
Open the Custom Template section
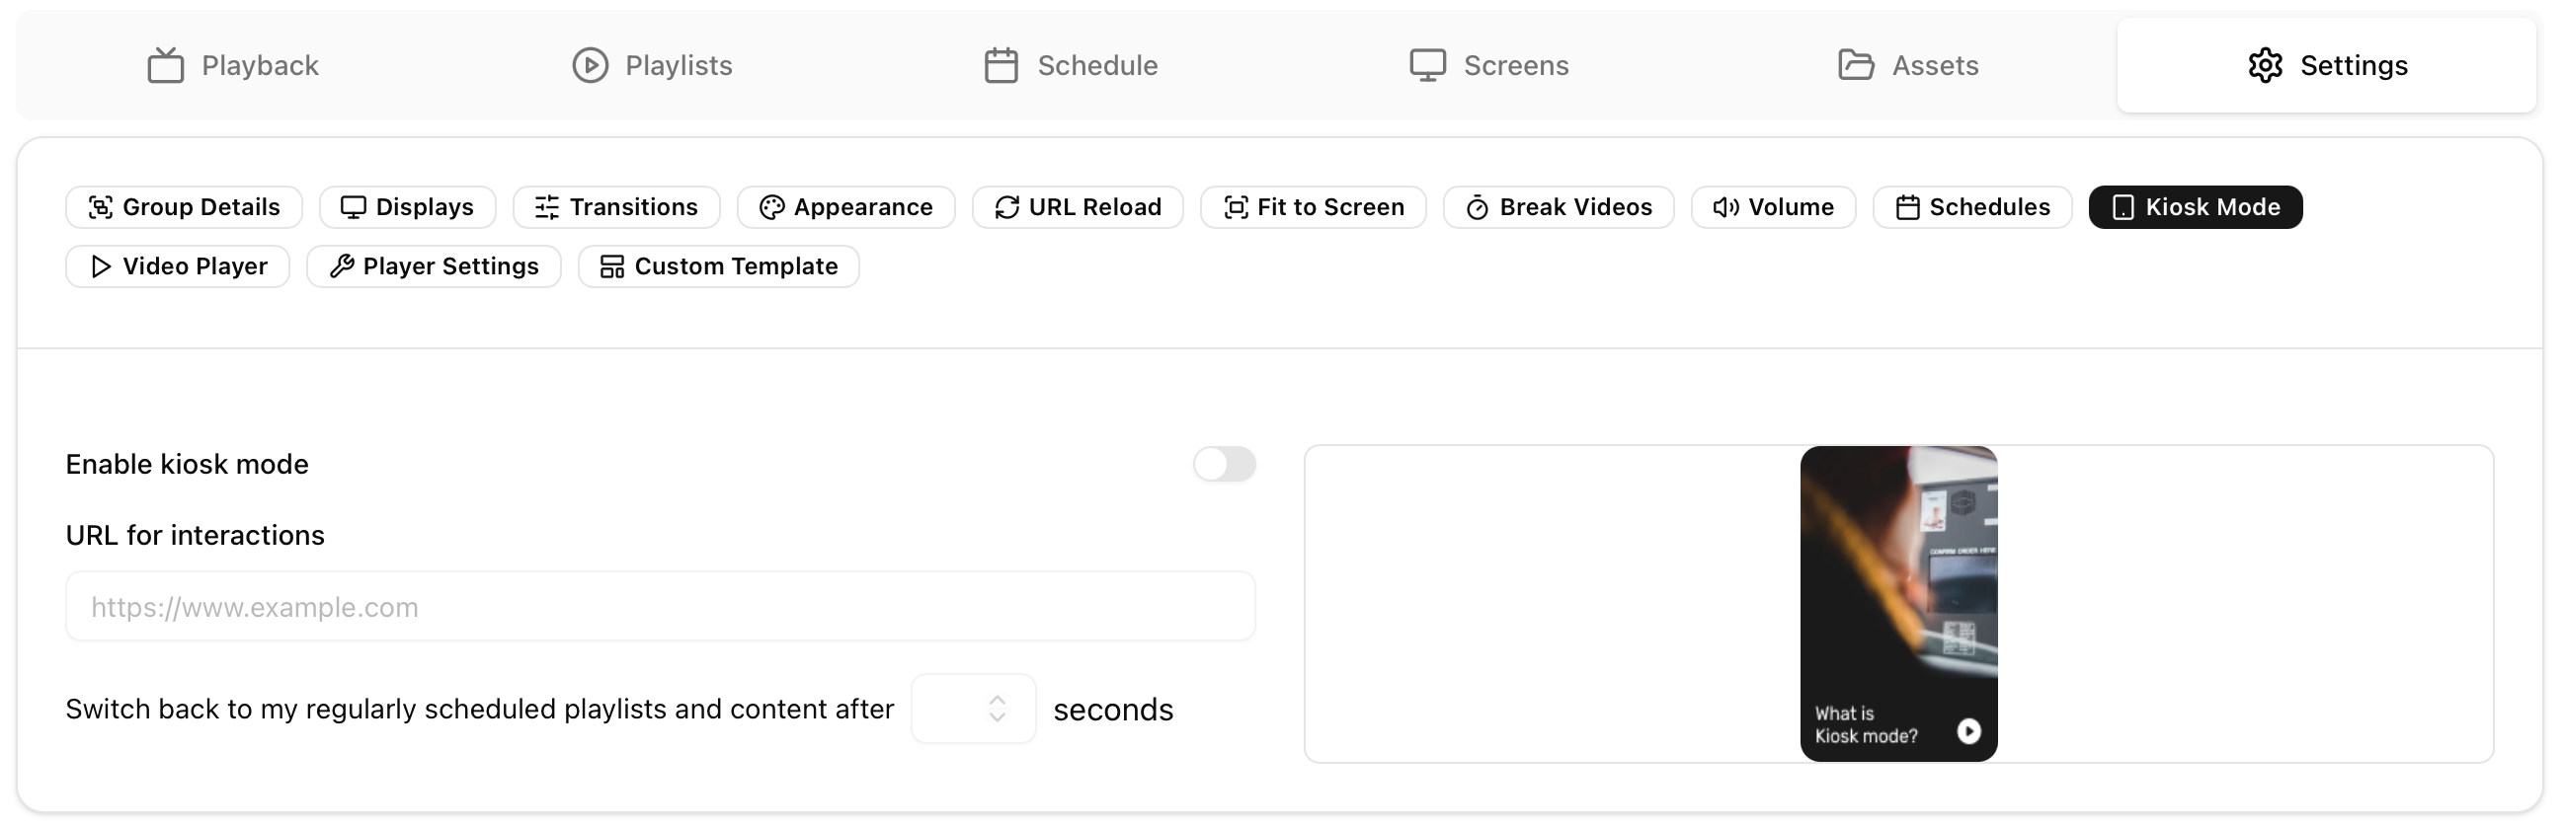click(719, 266)
